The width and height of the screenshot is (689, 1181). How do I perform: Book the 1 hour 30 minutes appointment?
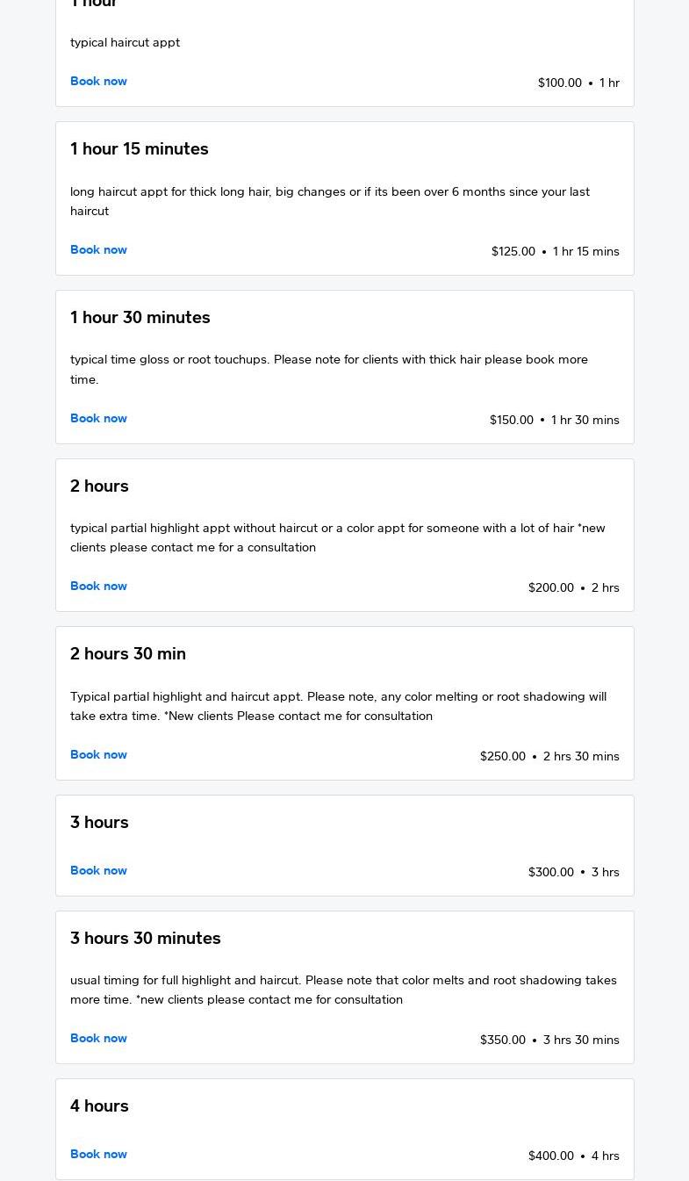pyautogui.click(x=98, y=419)
